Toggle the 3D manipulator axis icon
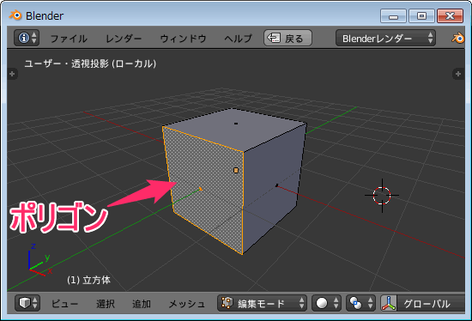The image size is (472, 321). [389, 303]
